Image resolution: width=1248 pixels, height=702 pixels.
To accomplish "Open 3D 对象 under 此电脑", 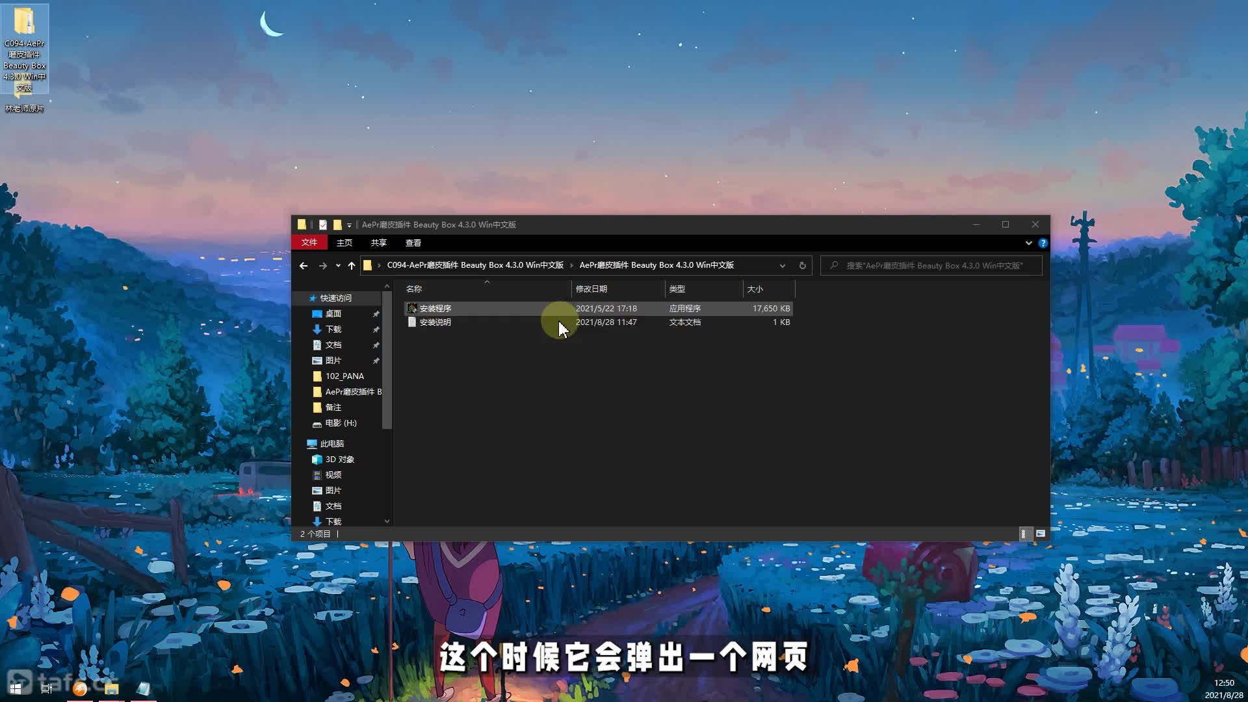I will coord(339,459).
